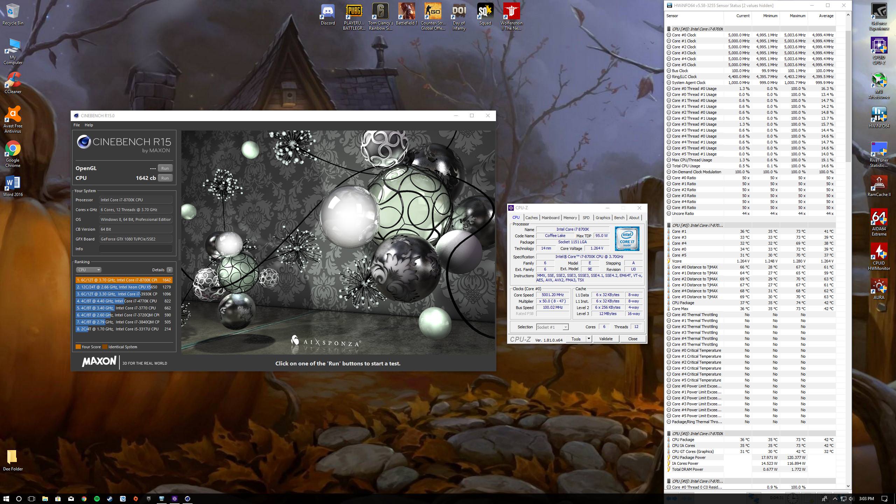
Task: Launch MSI Afterburner from the desktop
Action: 879,85
